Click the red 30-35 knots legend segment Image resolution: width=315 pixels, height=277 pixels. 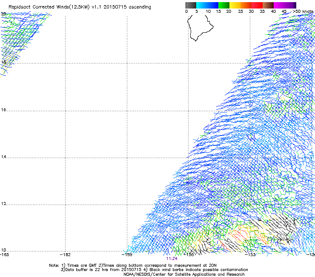(x=257, y=5)
